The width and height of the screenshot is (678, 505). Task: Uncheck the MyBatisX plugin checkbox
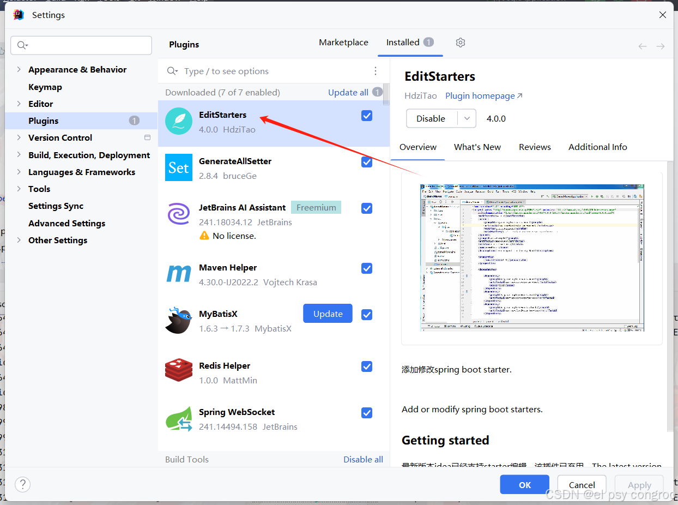pos(367,315)
